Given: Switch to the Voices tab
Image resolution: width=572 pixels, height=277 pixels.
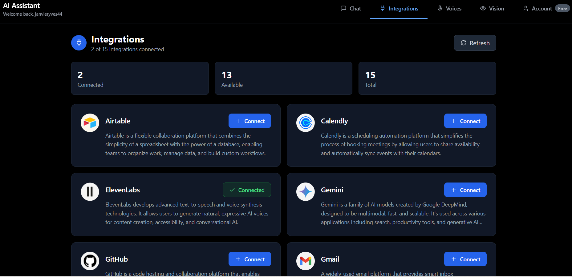Looking at the screenshot, I should coord(449,9).
